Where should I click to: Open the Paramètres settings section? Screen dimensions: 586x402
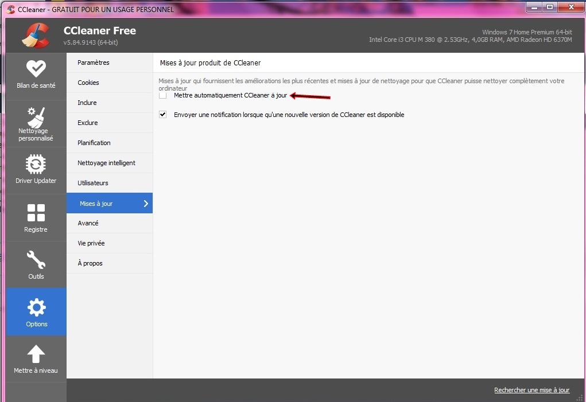110,63
